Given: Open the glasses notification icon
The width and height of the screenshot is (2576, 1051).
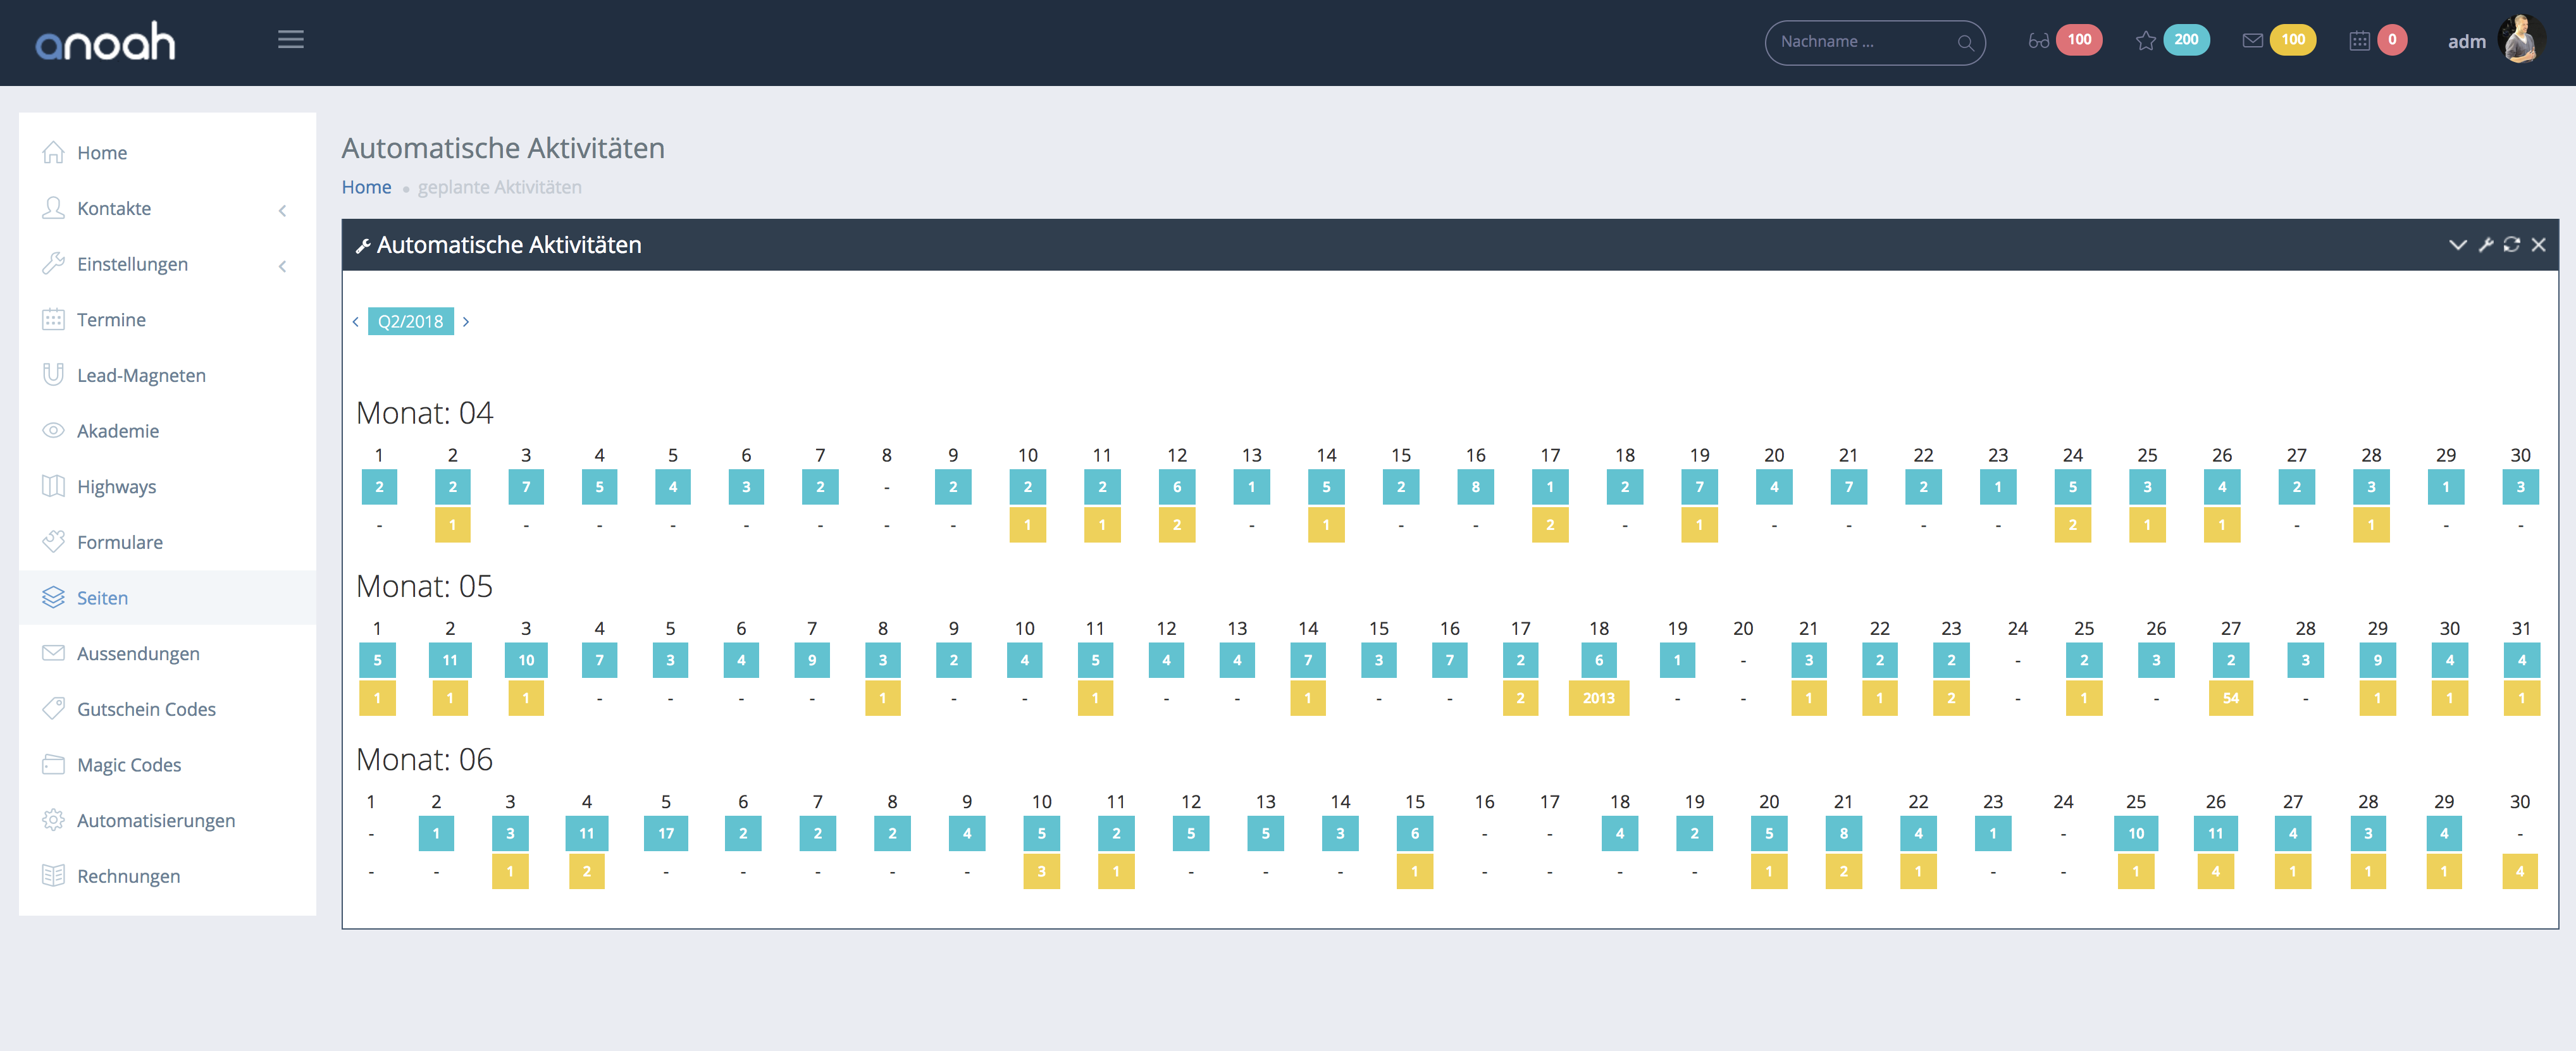Looking at the screenshot, I should (x=2038, y=41).
